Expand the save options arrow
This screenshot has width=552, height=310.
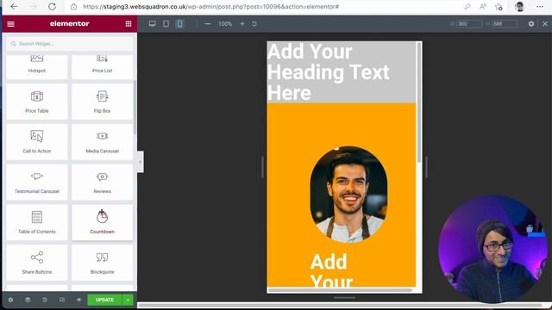[128, 300]
